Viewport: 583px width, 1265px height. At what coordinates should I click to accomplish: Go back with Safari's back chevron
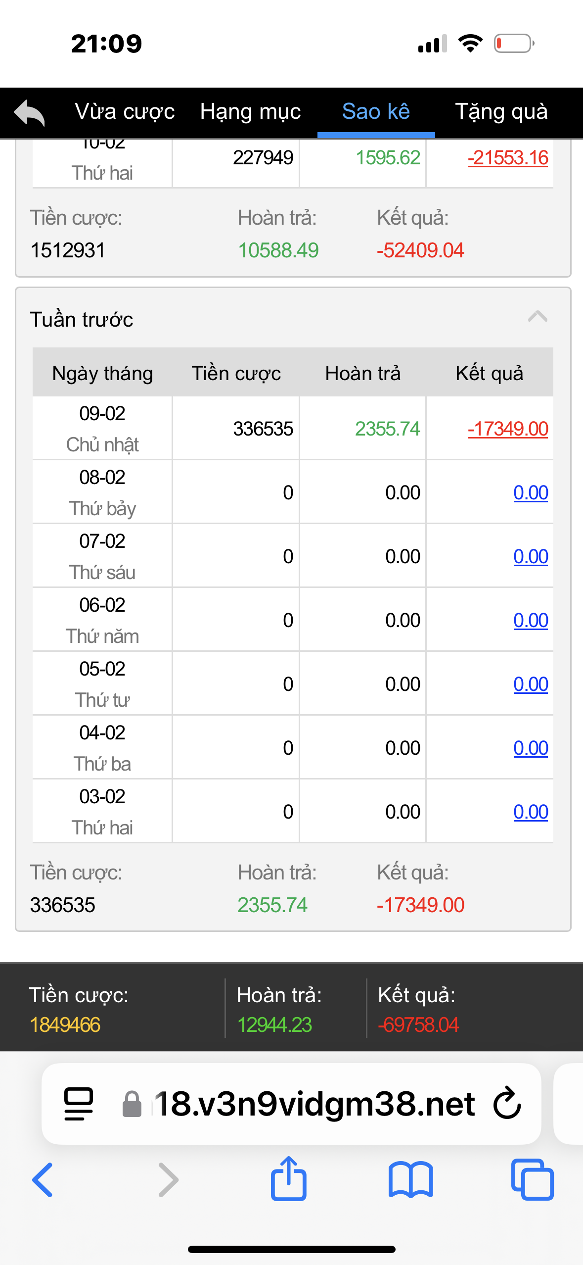point(43,1180)
